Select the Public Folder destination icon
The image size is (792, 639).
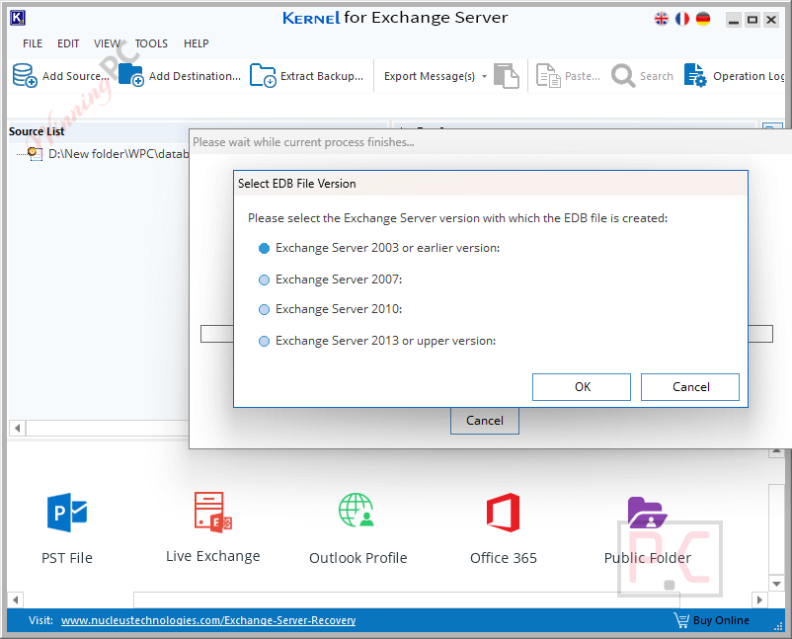tap(647, 513)
